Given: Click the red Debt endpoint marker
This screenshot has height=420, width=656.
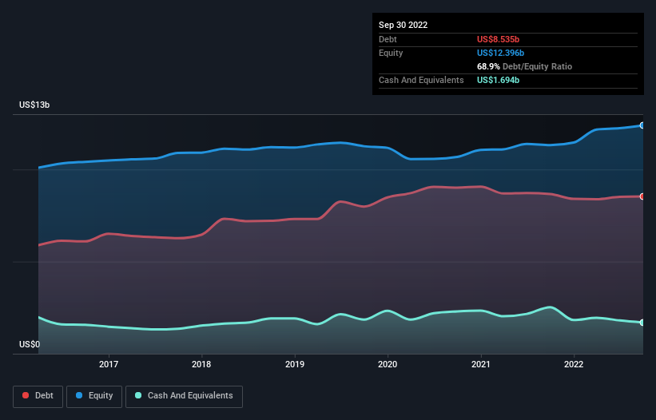Looking at the screenshot, I should (x=642, y=196).
